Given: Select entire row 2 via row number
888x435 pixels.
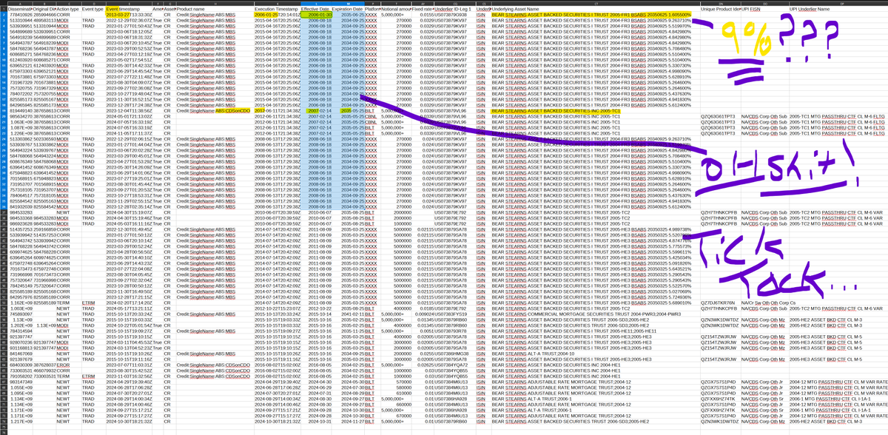Looking at the screenshot, I should point(2,14).
